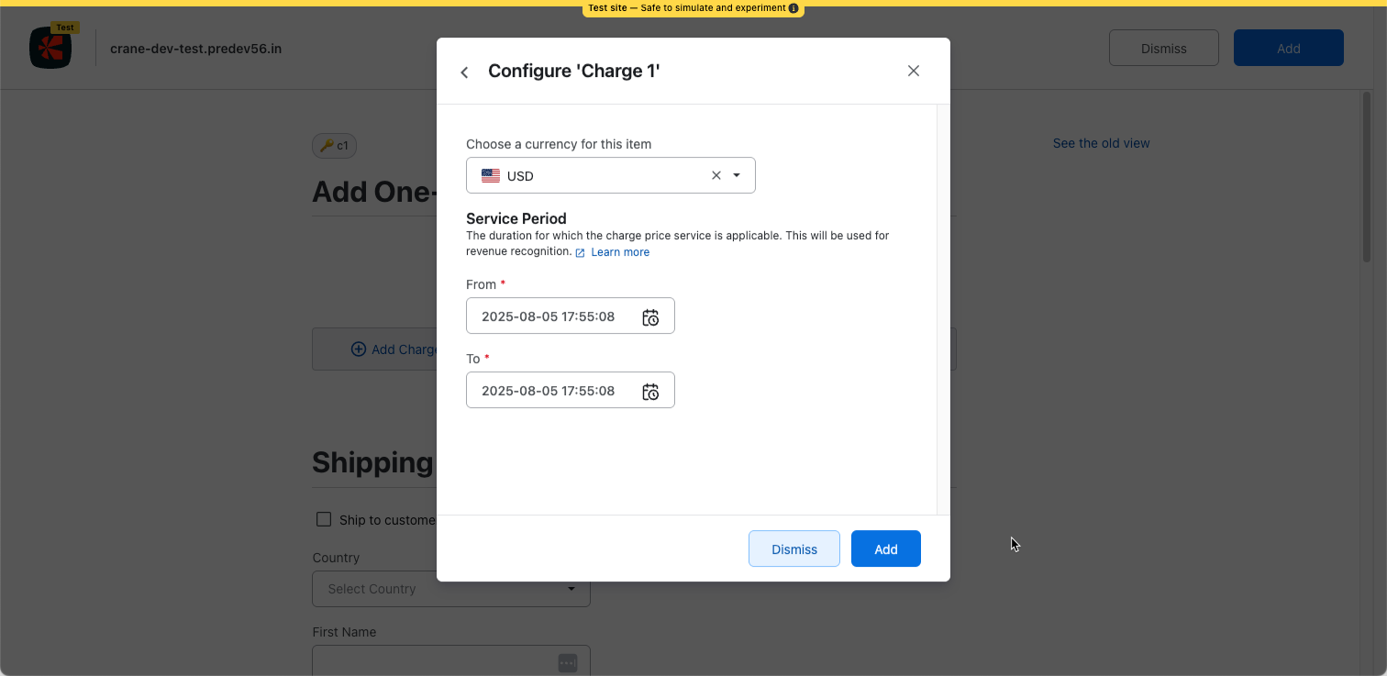Open calendar picker for To date
Screen dimensions: 1387x676
(x=650, y=392)
